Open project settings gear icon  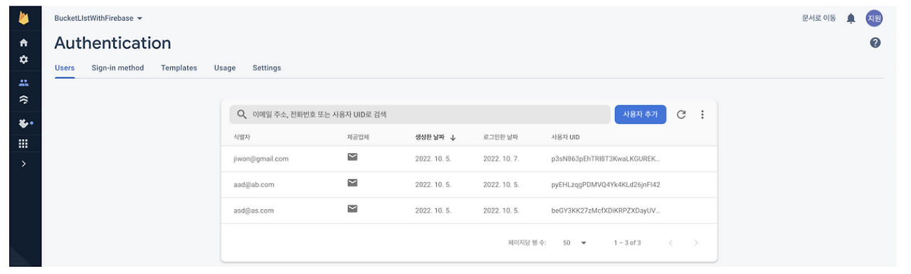point(23,60)
